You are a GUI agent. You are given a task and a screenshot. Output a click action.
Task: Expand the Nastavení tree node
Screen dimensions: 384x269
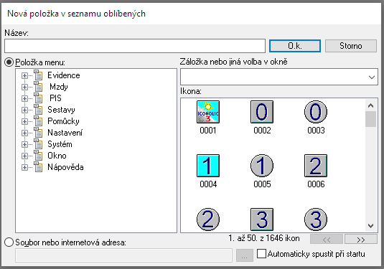click(x=24, y=133)
